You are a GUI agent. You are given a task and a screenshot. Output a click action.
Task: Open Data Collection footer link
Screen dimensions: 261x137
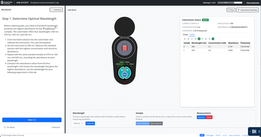click(235, 135)
